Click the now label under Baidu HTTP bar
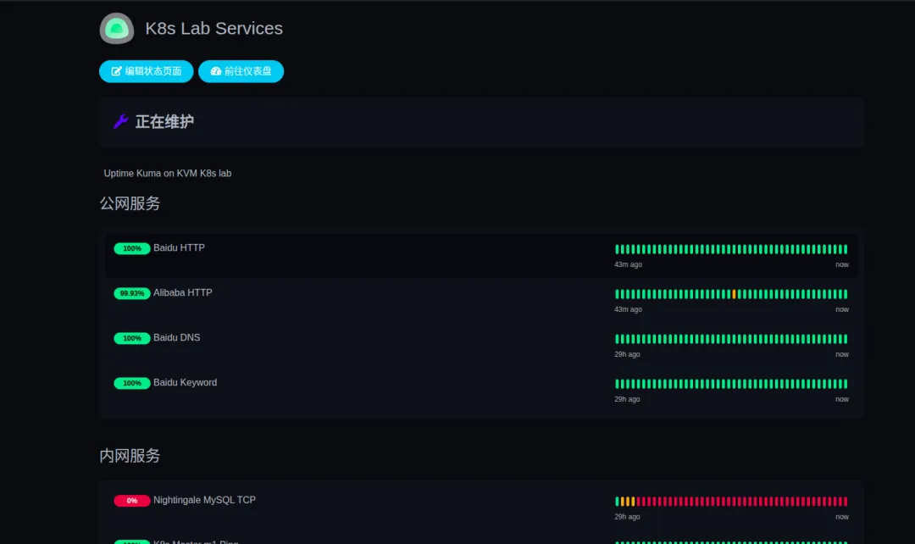 click(842, 264)
